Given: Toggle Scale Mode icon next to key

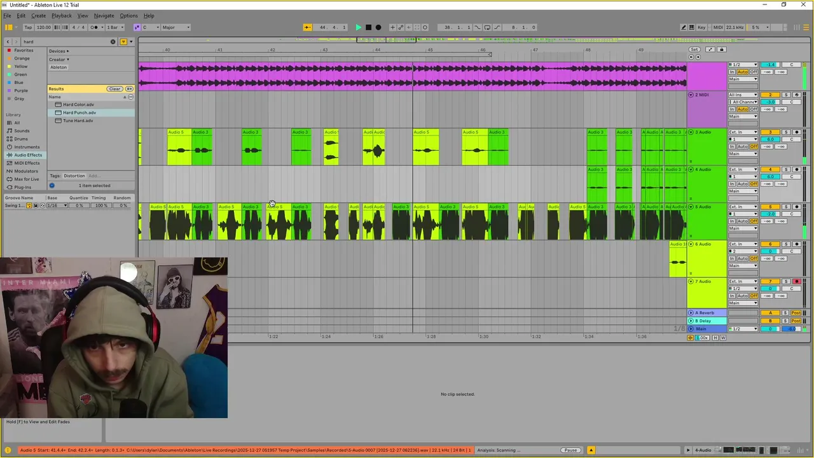Looking at the screenshot, I should tap(137, 27).
